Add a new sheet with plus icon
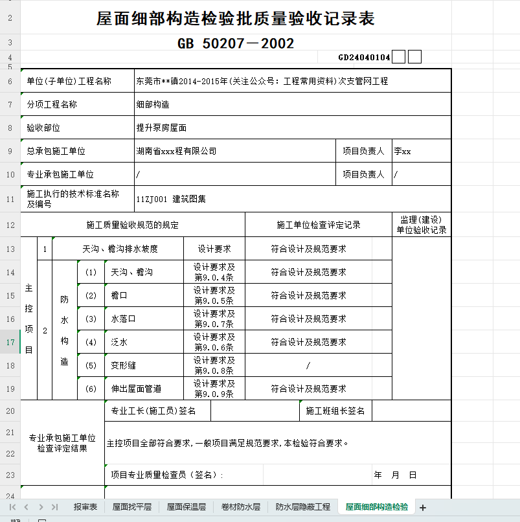The image size is (520, 522). coord(423,507)
